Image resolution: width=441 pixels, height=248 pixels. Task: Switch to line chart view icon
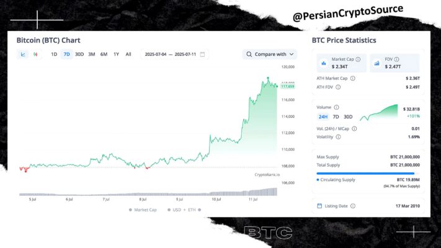click(x=23, y=55)
